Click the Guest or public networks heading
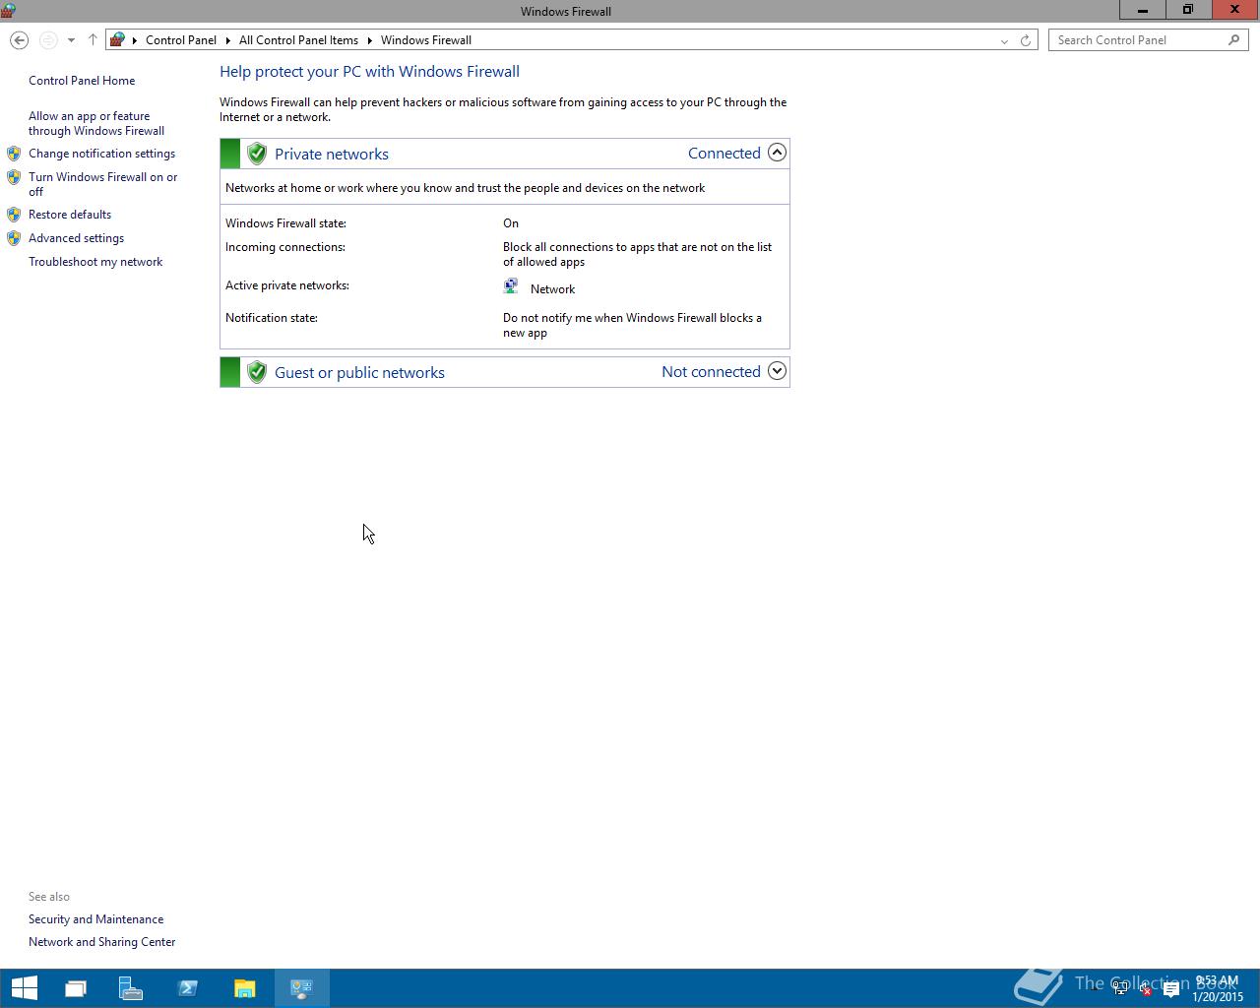This screenshot has height=1008, width=1260. click(x=359, y=372)
